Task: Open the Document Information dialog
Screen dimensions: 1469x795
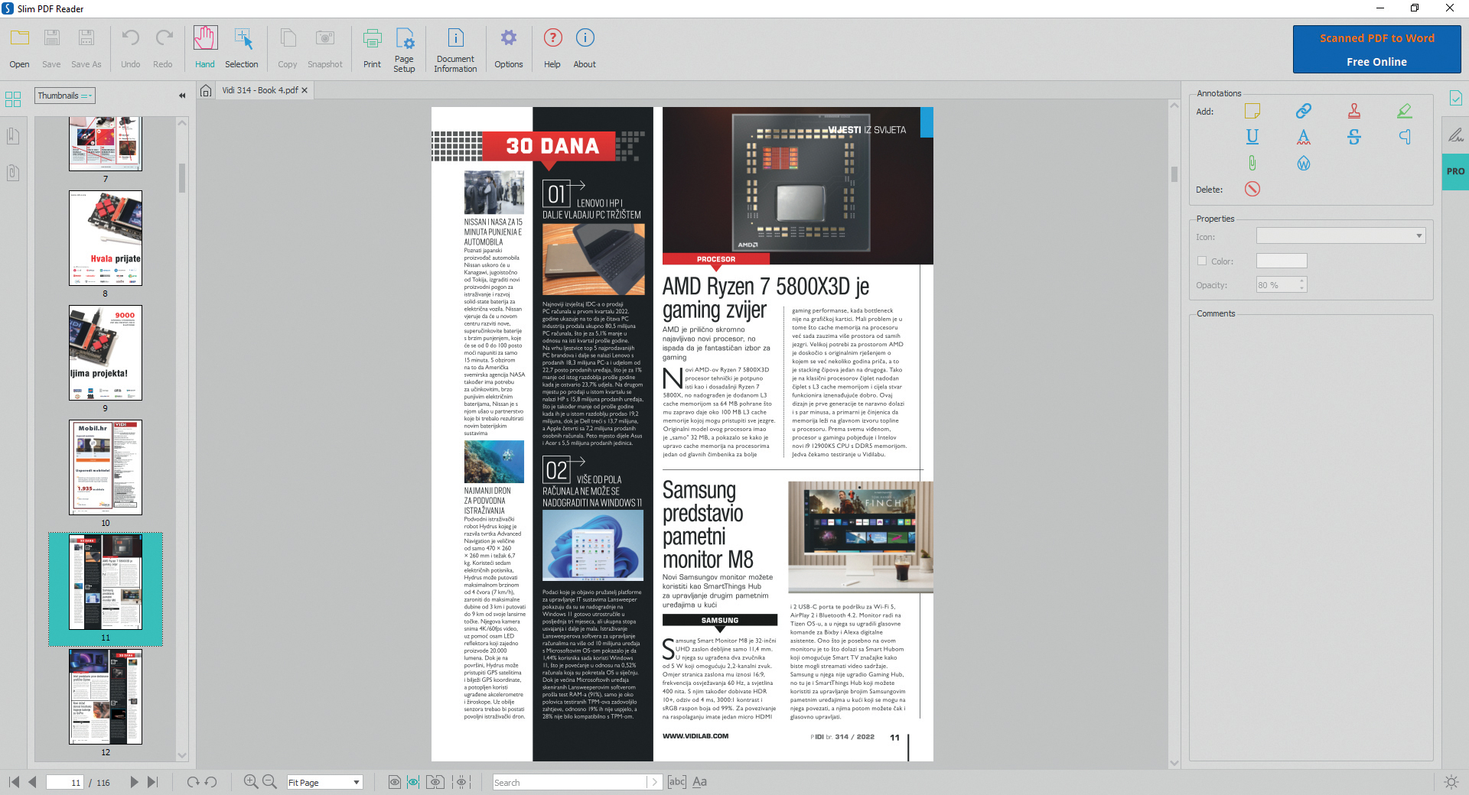Action: pos(455,47)
